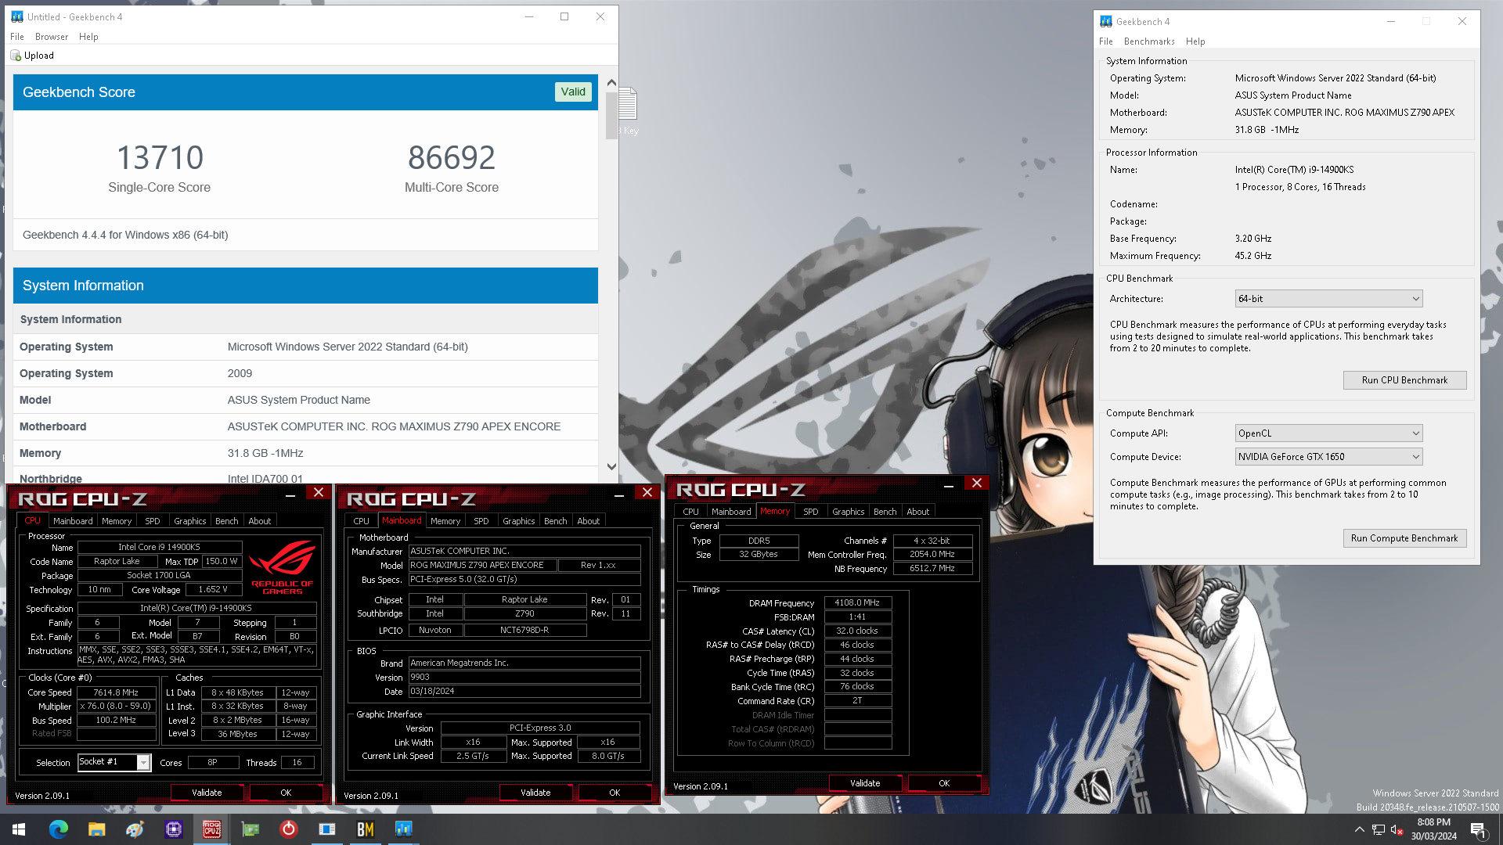Viewport: 1503px width, 845px height.
Task: Open the network status tray icon
Action: (x=1379, y=829)
